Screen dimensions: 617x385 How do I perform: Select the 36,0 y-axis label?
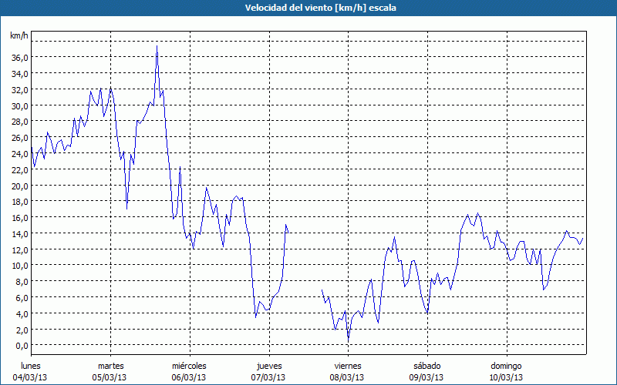(x=19, y=57)
